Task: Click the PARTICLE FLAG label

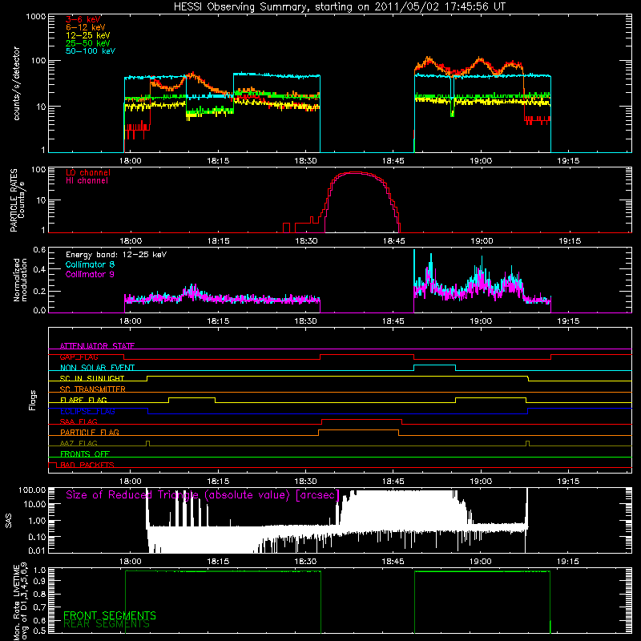Action: (x=90, y=432)
